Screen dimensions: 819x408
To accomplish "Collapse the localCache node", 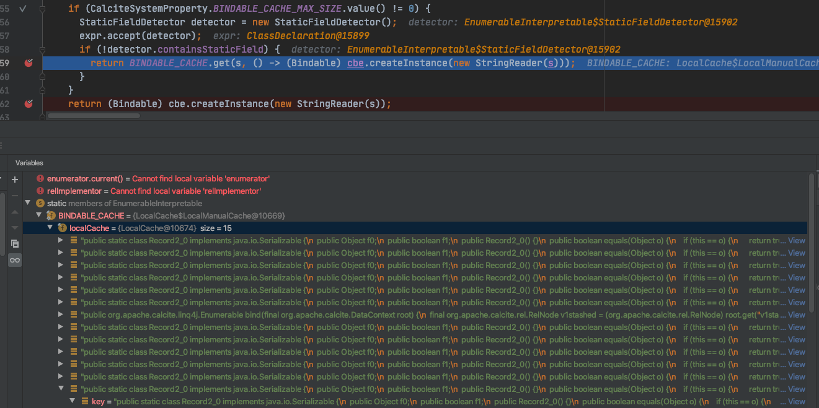I will (x=50, y=228).
